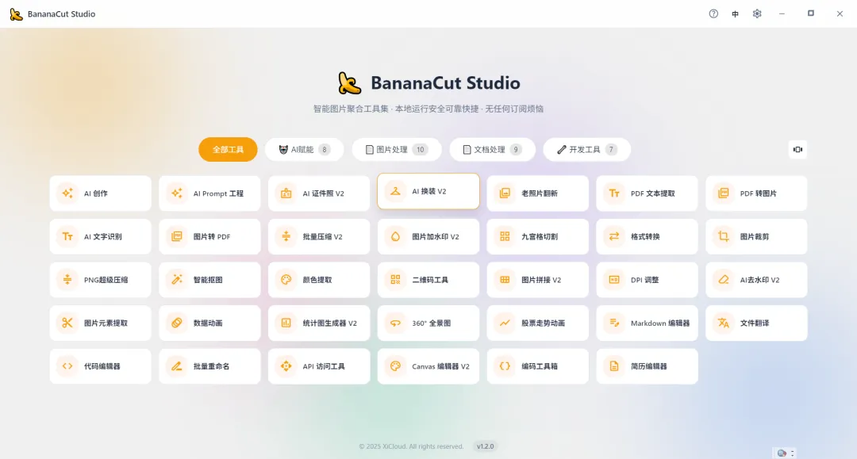
Task: Select the 格式转换 arrows icon
Action: (613, 236)
